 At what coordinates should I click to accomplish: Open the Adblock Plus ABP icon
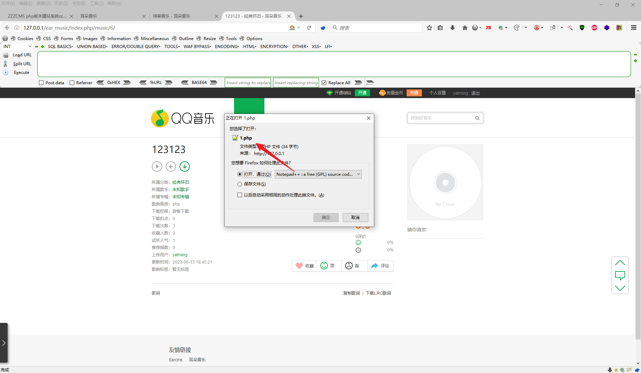click(x=594, y=28)
